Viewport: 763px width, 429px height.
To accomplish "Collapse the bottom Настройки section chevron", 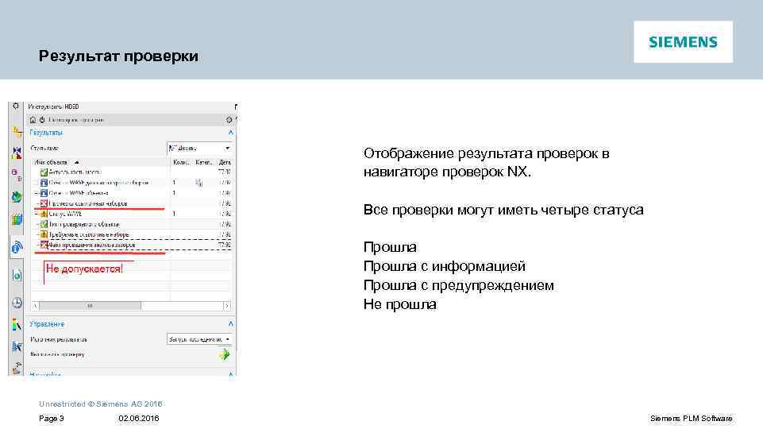I will point(231,374).
